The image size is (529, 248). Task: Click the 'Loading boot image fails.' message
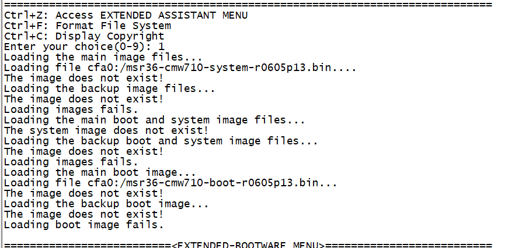click(84, 225)
